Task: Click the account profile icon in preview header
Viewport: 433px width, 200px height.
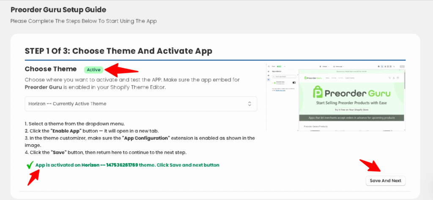Action: [394, 78]
